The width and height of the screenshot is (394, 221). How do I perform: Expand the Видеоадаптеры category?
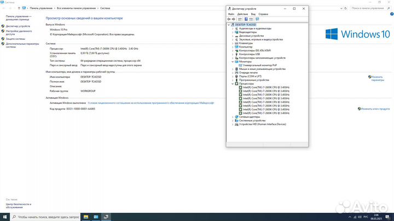tap(232, 32)
